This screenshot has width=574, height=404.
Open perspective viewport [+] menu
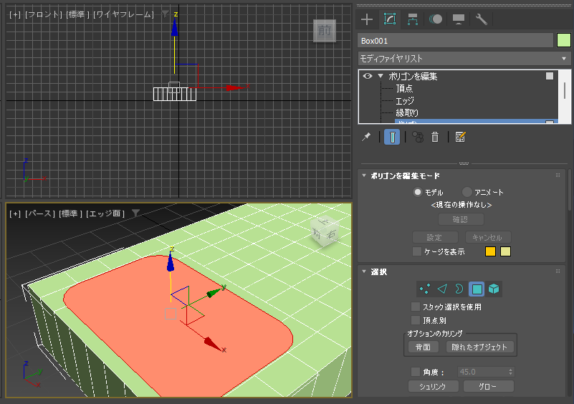click(x=15, y=213)
